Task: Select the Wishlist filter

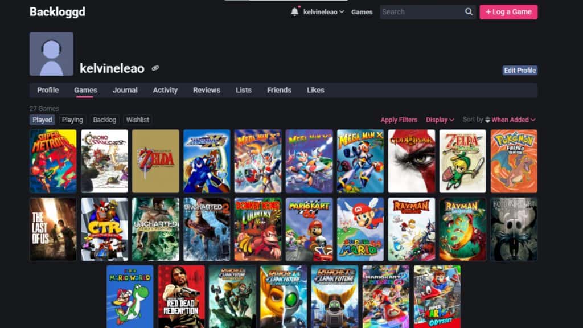Action: click(x=138, y=120)
